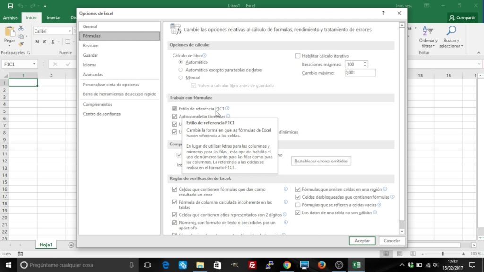Switch to the Insertar ribbon tab
Image resolution: width=484 pixels, height=272 pixels.
(x=53, y=17)
